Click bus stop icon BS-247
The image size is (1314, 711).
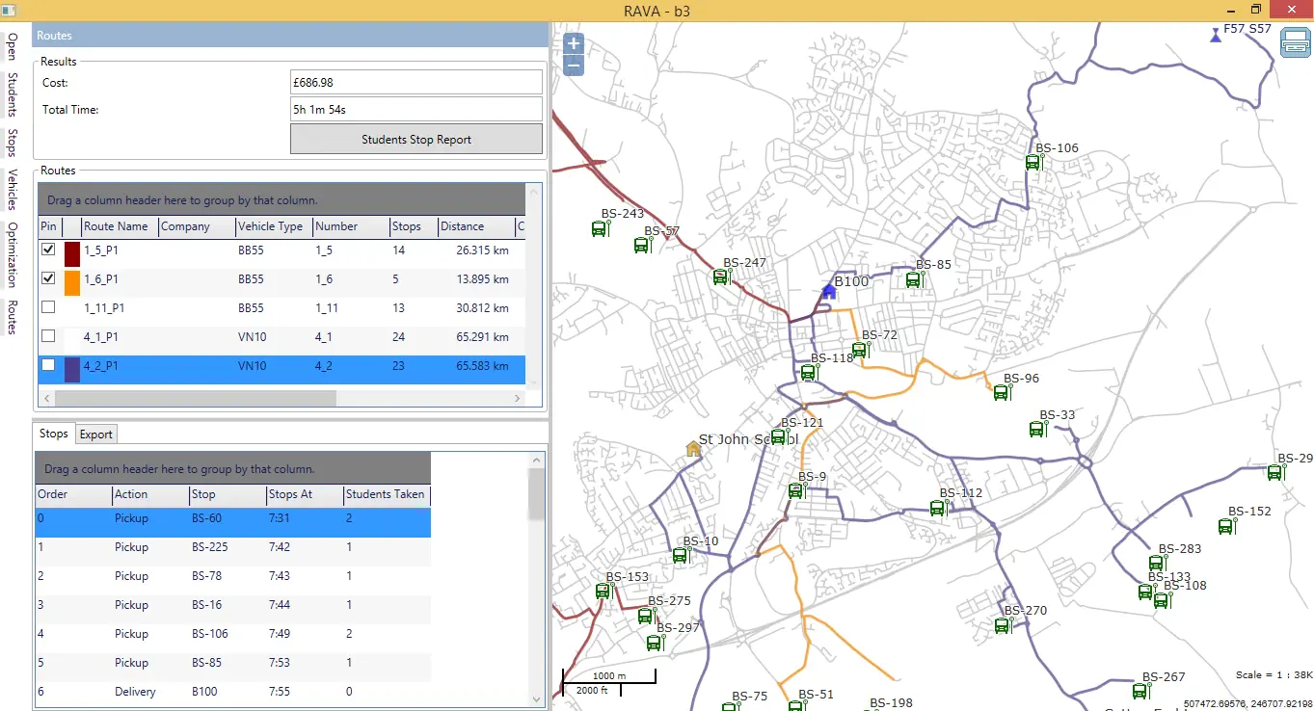[x=721, y=276]
